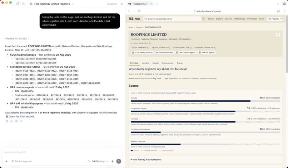The height and width of the screenshot is (168, 288).
Task: Select the Overview tab
Action: tap(134, 63)
